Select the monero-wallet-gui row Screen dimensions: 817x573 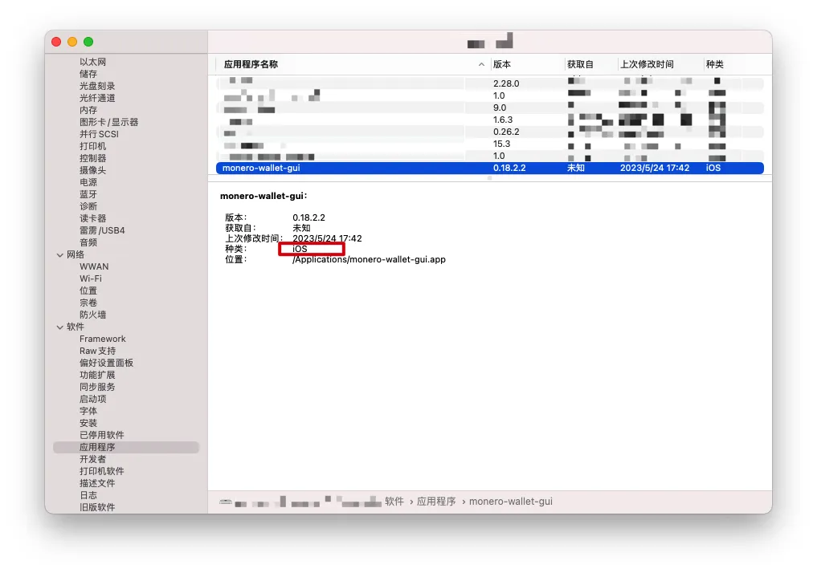coord(490,168)
